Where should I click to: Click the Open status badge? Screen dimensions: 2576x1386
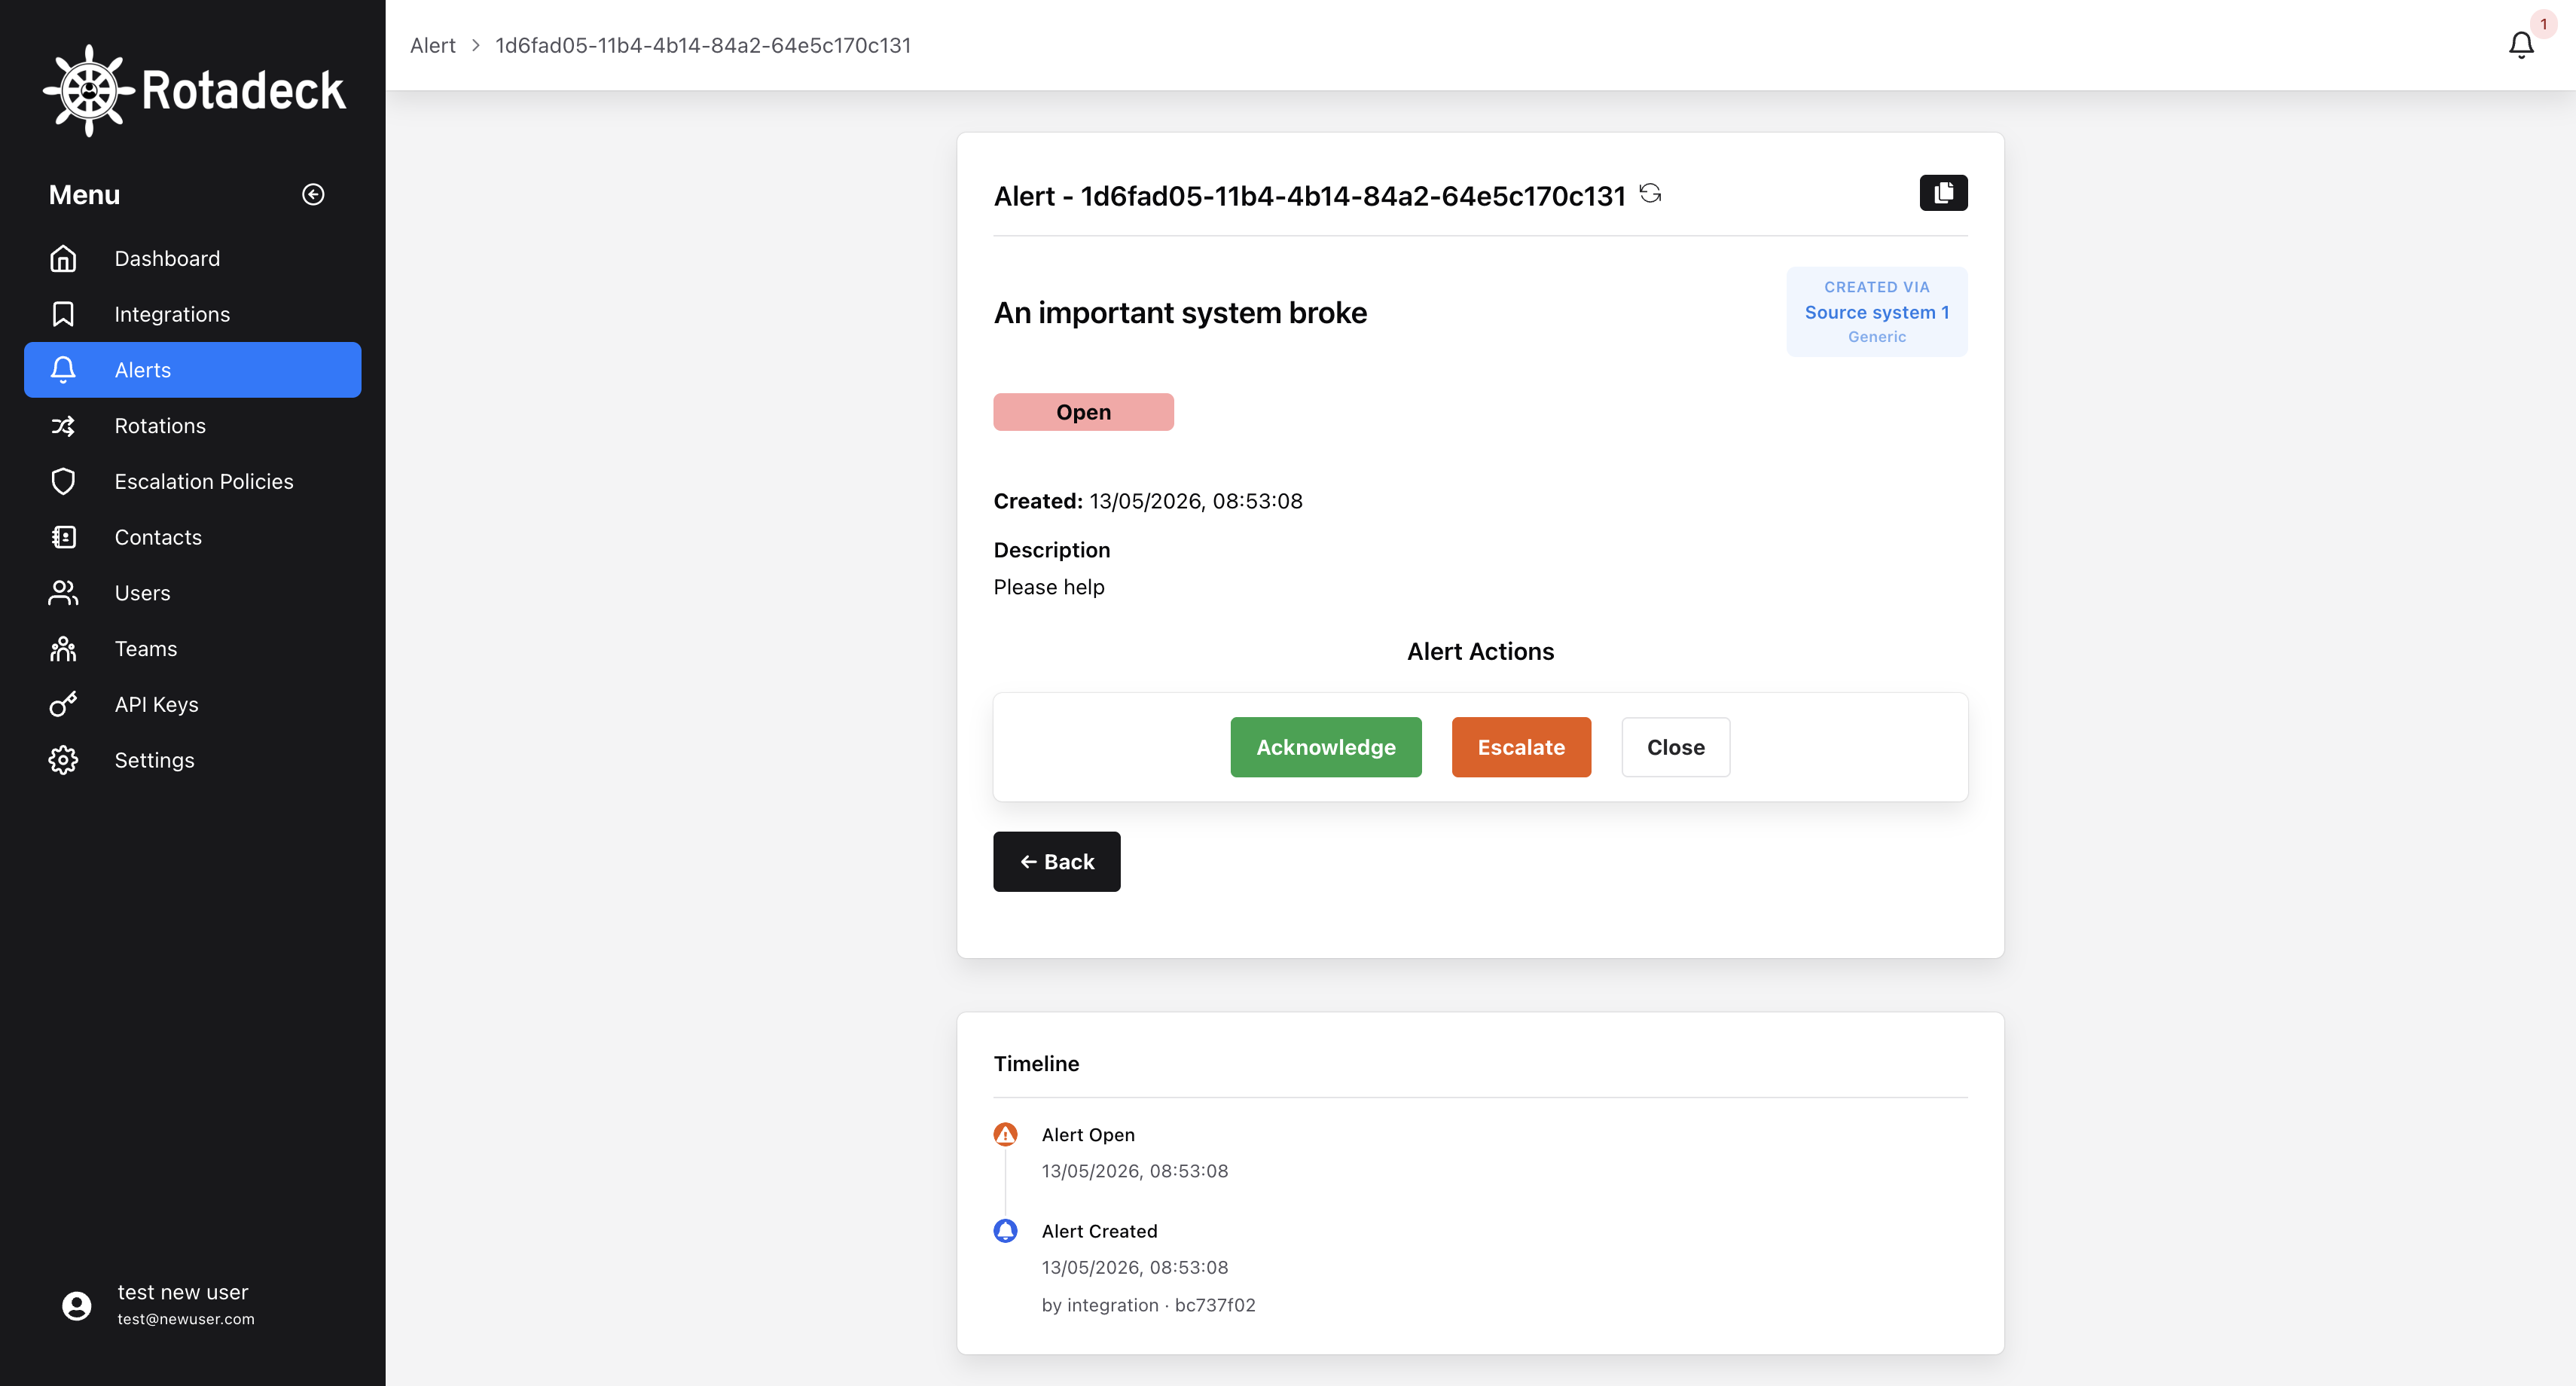pyautogui.click(x=1083, y=412)
